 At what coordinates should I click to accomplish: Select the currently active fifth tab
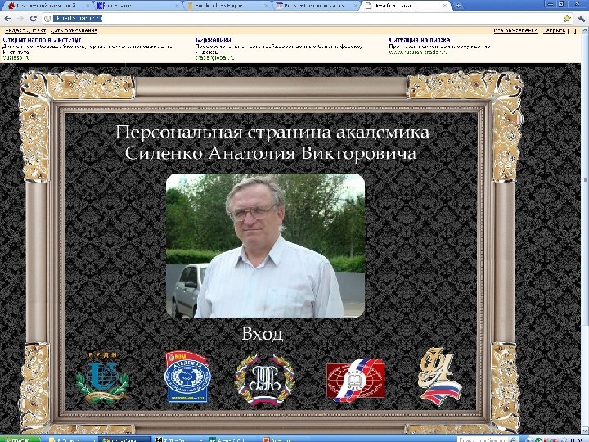406,6
